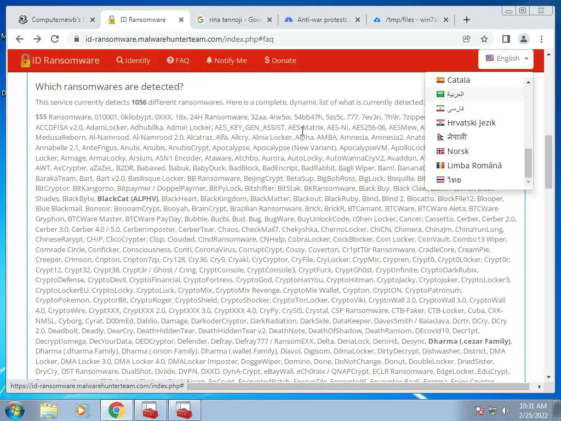The width and height of the screenshot is (561, 421).
Task: Go back with the browser back arrow
Action: tap(20, 39)
